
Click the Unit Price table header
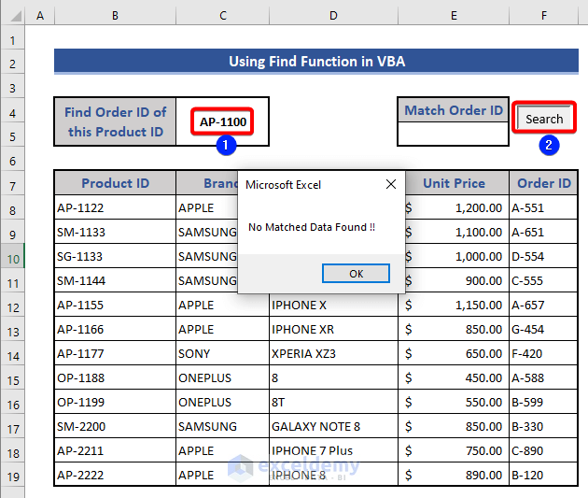(454, 183)
